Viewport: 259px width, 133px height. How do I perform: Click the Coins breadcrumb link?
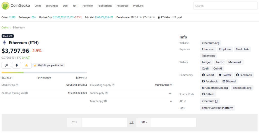[x=5, y=28]
